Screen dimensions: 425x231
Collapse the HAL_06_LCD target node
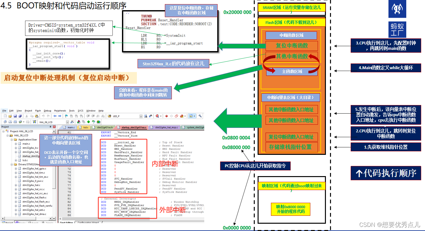(8, 135)
